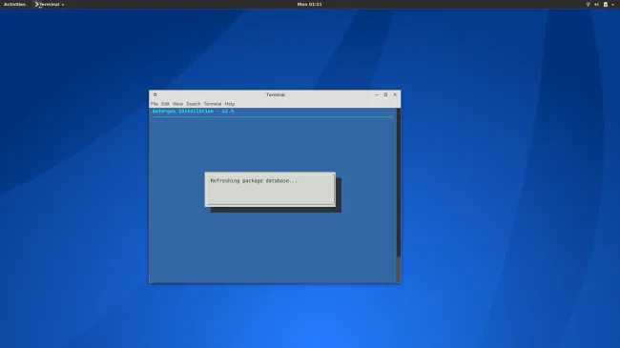Open the Activities overview

tap(14, 5)
